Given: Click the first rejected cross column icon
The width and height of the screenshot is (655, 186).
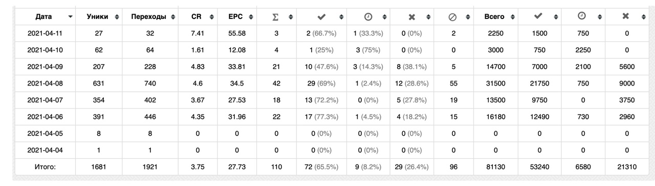Looking at the screenshot, I should coord(412,17).
